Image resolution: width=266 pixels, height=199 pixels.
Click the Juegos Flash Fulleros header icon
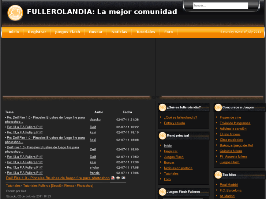click(162, 192)
